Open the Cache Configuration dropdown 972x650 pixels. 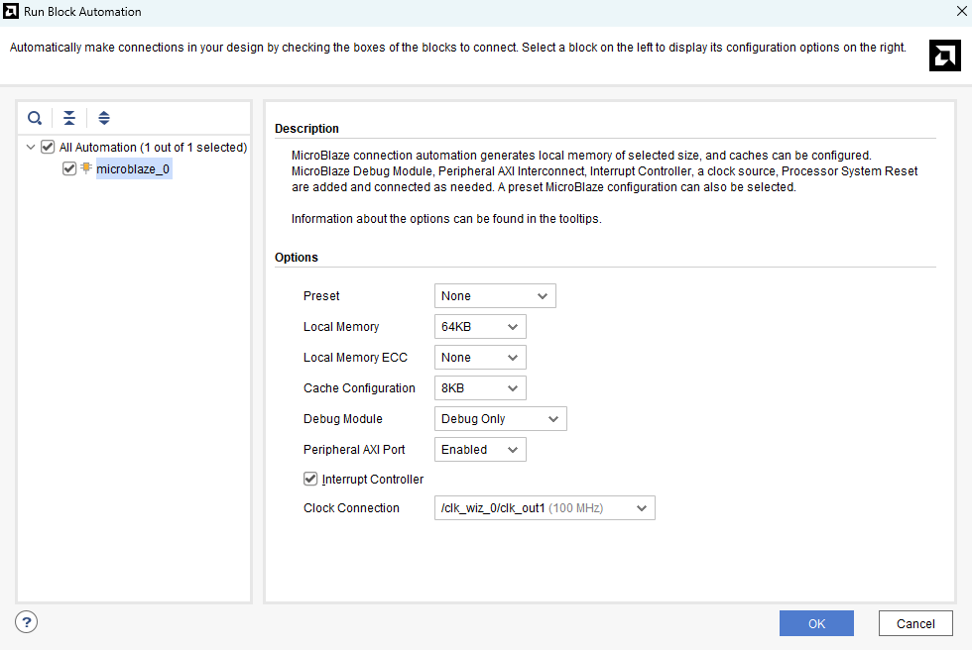click(480, 388)
